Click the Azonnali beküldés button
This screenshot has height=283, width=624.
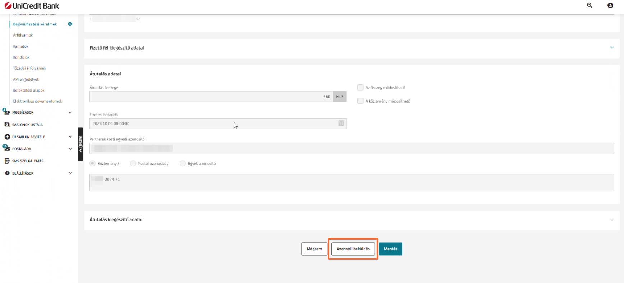(x=353, y=249)
